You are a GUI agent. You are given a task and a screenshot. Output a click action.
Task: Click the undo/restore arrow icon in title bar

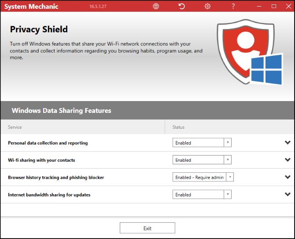pos(181,6)
